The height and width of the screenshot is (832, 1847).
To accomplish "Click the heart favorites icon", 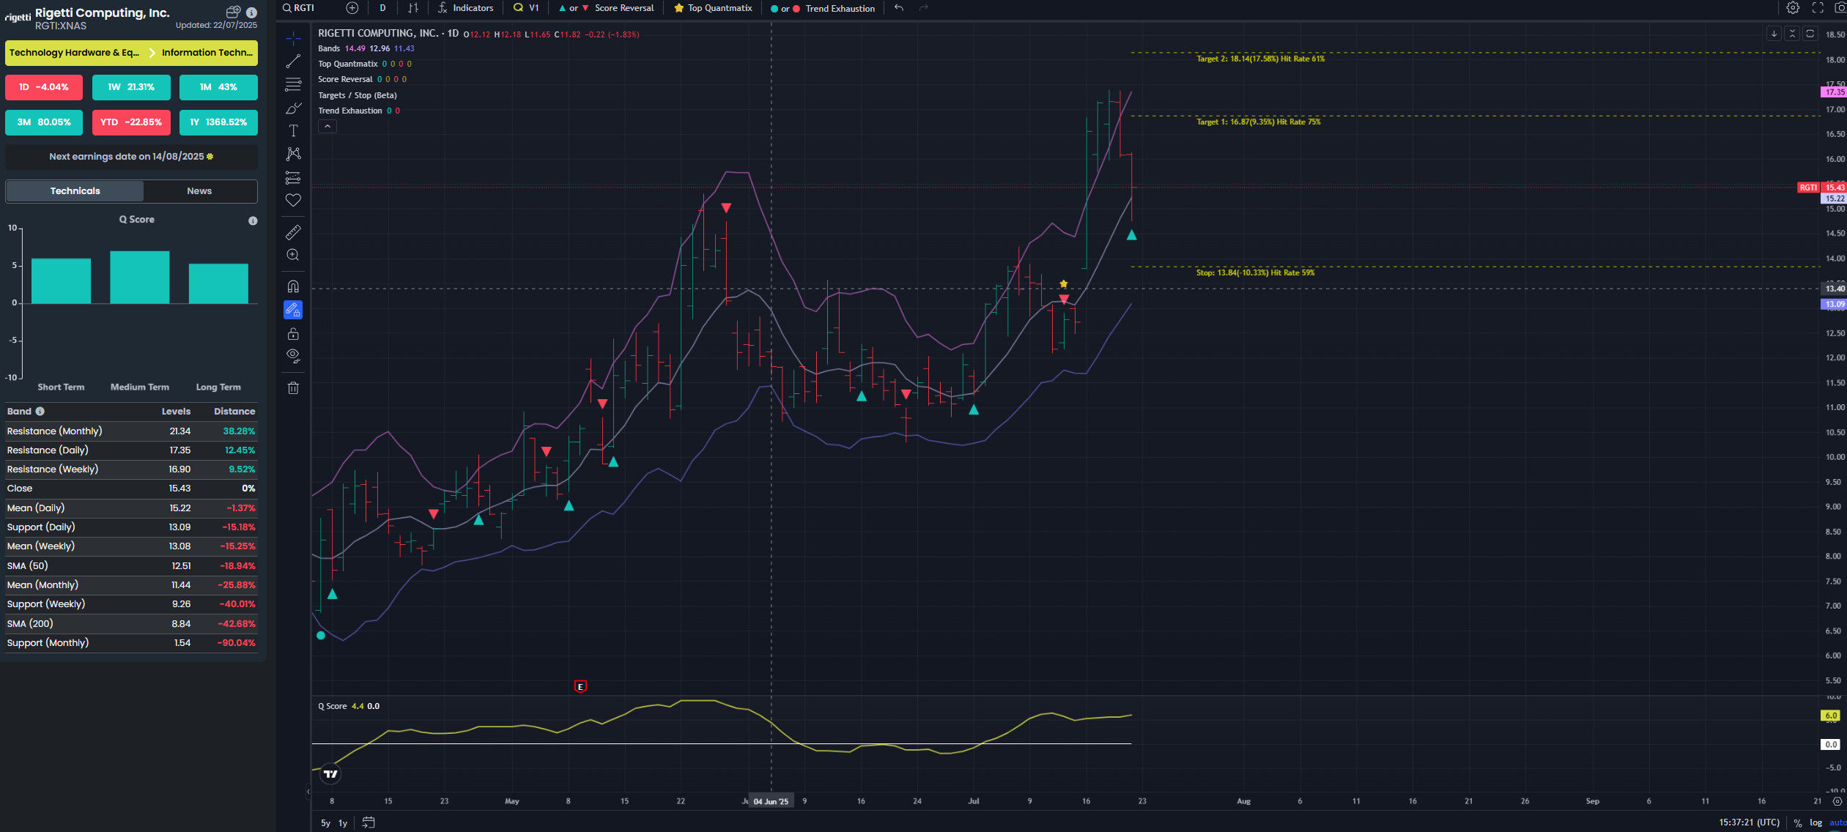I will tap(293, 200).
